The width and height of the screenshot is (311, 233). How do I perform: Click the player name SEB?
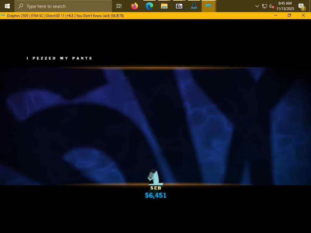[x=156, y=188]
